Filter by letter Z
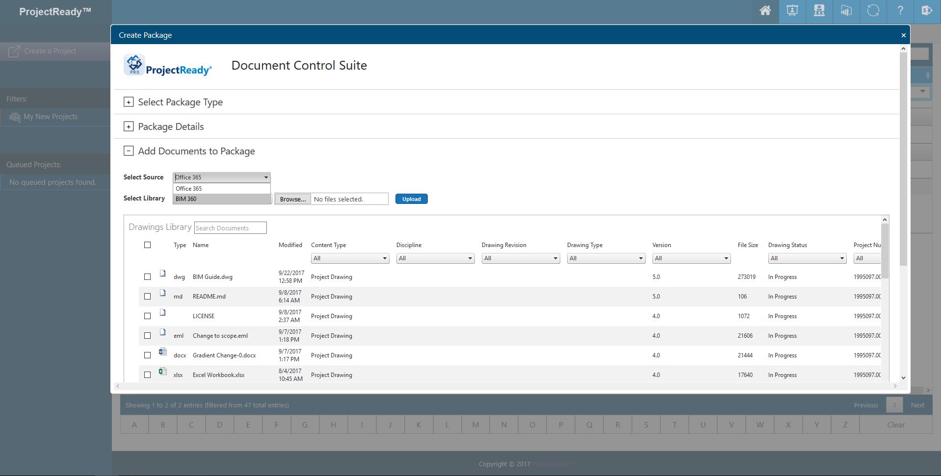Viewport: 941px width, 476px height. 845,425
